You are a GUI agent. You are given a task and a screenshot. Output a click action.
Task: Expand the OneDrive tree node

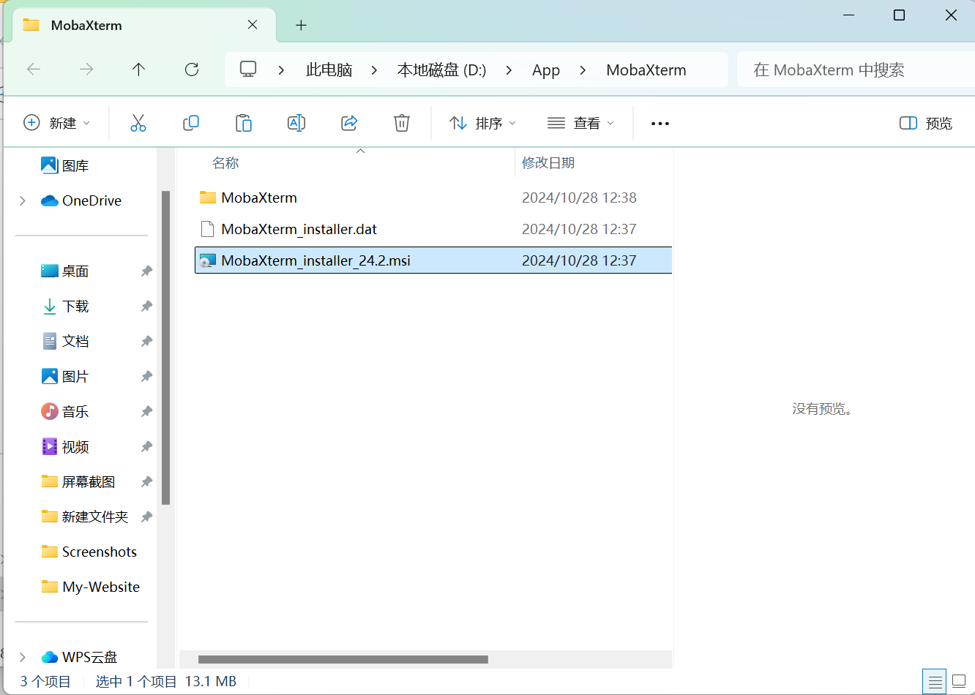tap(23, 200)
